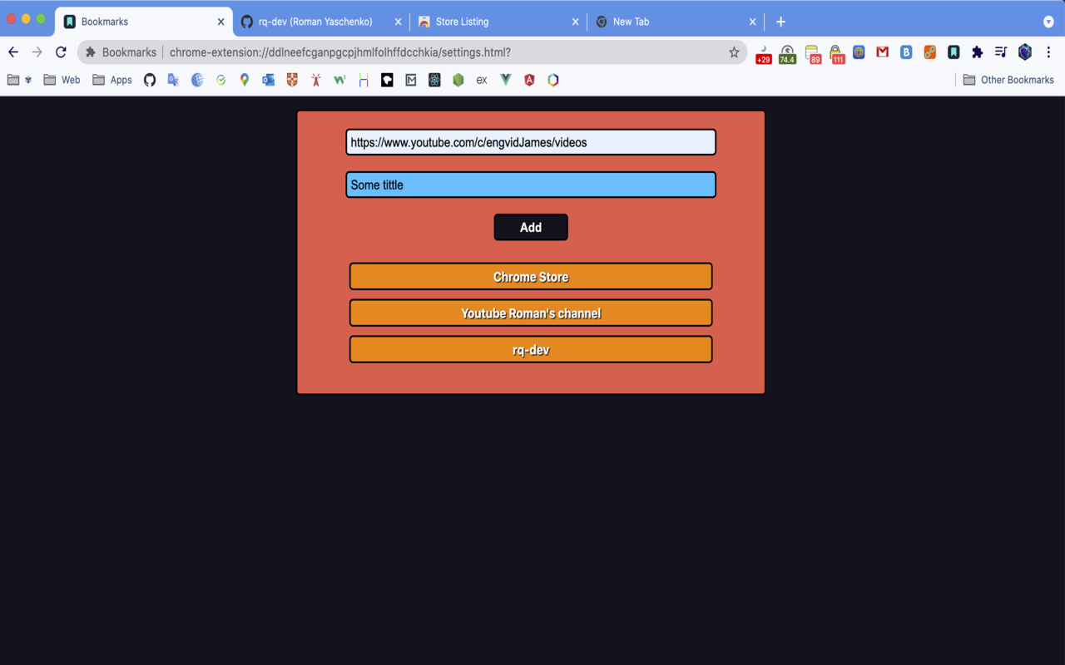Open the Google Translate bookmark
1065x665 pixels.
pos(173,80)
